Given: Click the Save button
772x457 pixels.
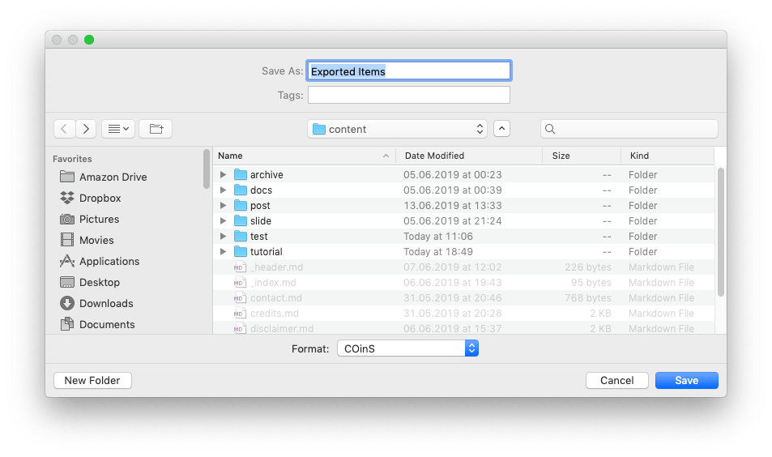Looking at the screenshot, I should click(x=687, y=381).
